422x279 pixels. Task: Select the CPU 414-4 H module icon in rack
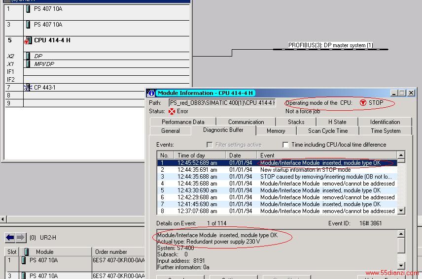click(28, 40)
